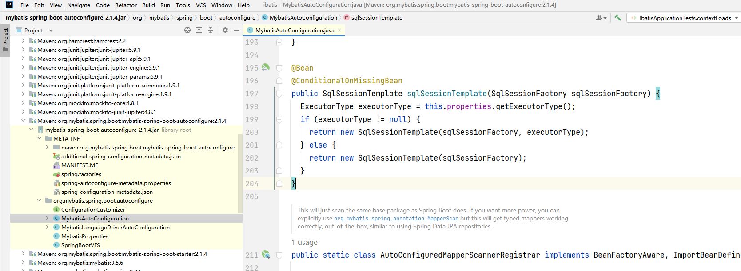This screenshot has width=741, height=271.
Task: Expand maven.org.mybatis.spring.boot folder node
Action: [x=47, y=147]
